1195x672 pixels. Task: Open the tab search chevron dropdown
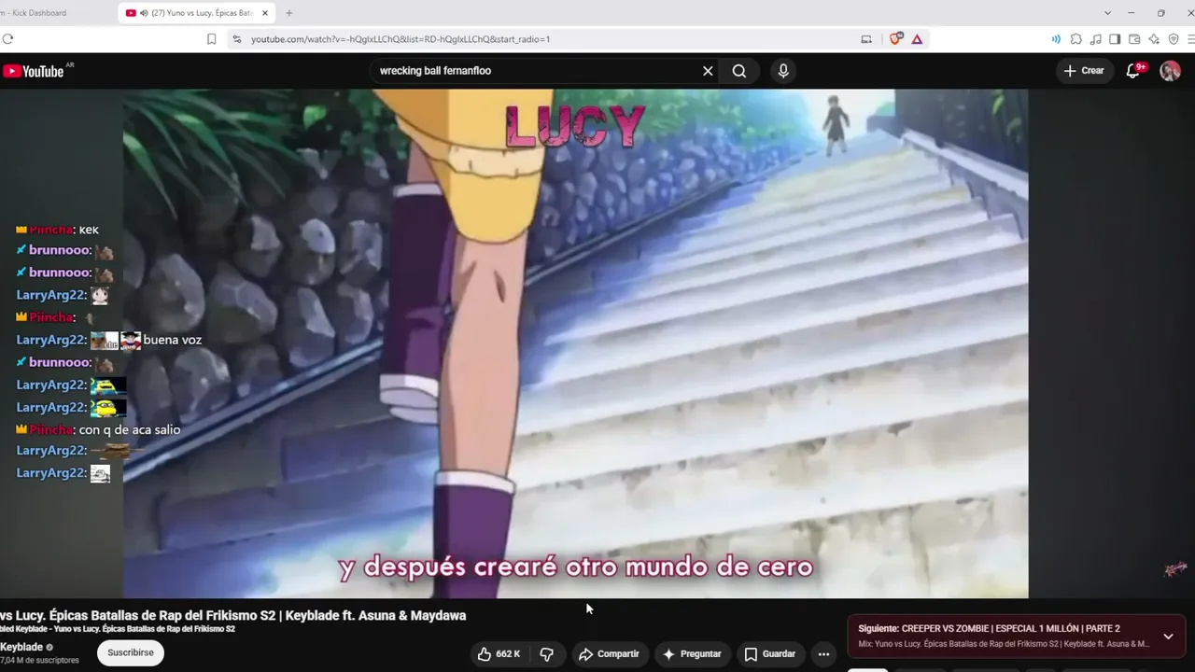click(1107, 13)
